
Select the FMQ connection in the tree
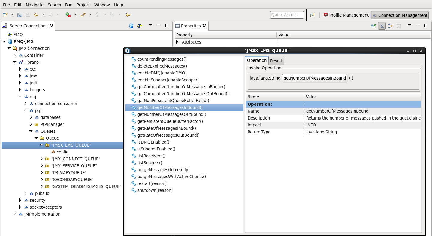pyautogui.click(x=18, y=35)
